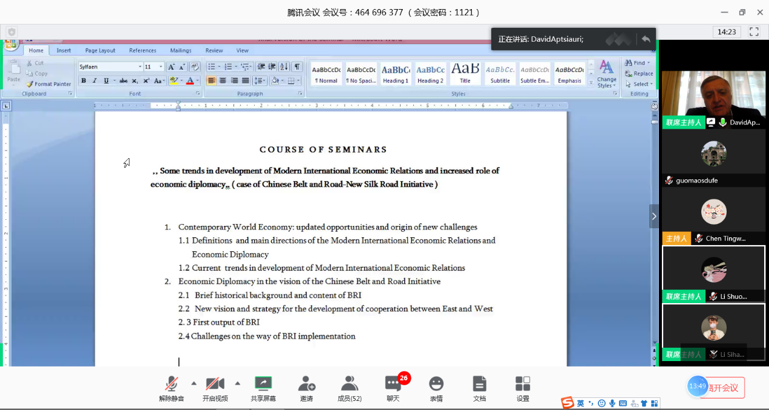Expand audio options arrow beside the microphone

point(194,383)
